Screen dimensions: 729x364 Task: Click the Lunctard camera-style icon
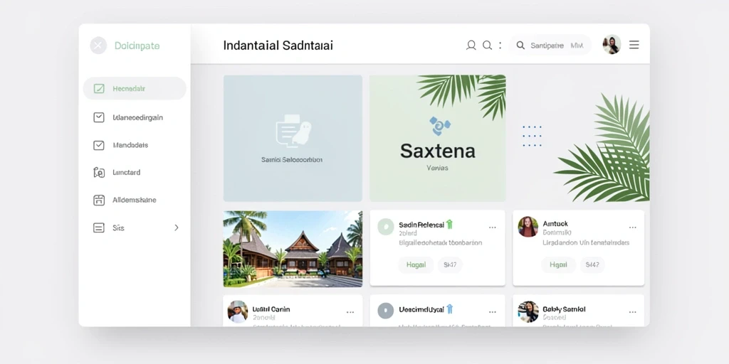pos(99,172)
